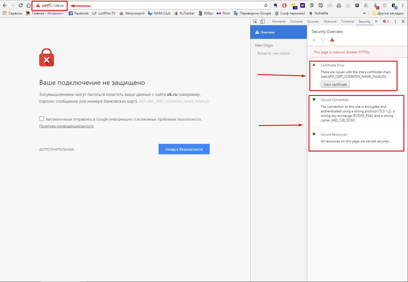
Task: Open the purple M extension icon
Action: tap(303, 5)
